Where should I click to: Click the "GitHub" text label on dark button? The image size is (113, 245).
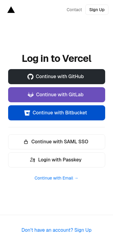click(76, 77)
